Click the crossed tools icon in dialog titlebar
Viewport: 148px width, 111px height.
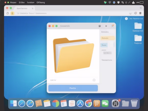[x=112, y=26]
